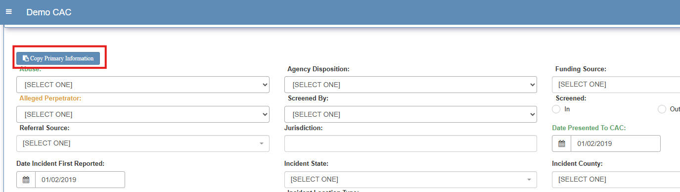Click calendar icon beside Date Incident First Reported
Screen dimensions: 680x192
[x=26, y=180]
